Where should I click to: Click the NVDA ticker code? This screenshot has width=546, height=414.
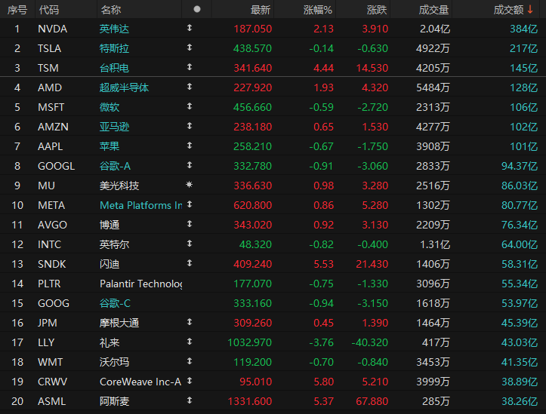click(x=52, y=29)
